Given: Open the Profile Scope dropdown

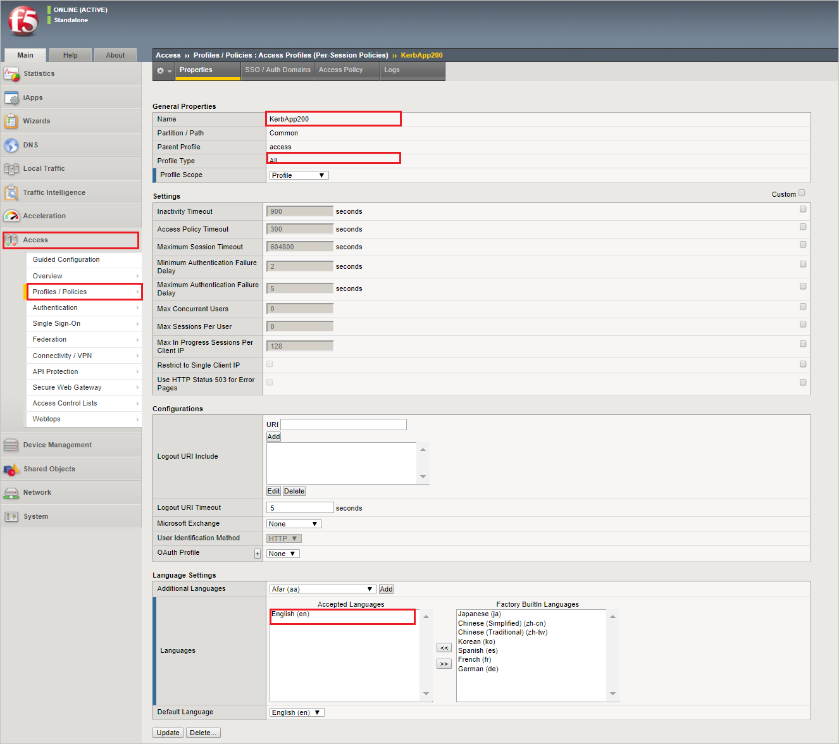Looking at the screenshot, I should (x=299, y=175).
